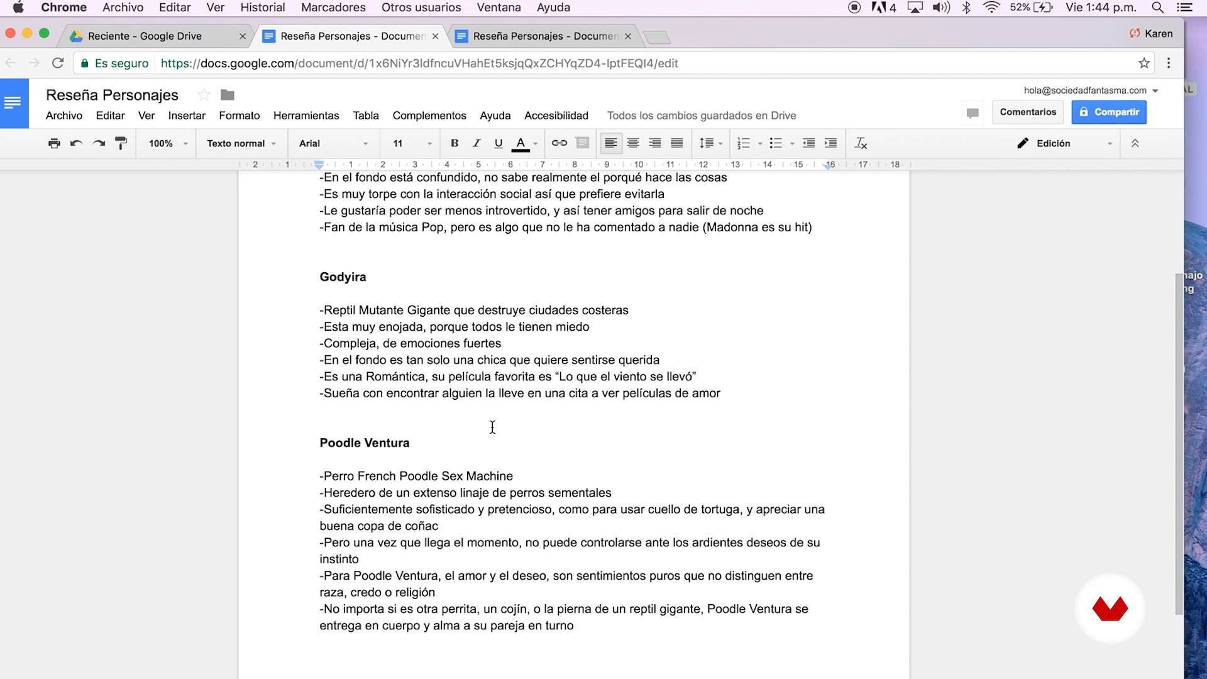Open the Insertar menu
The image size is (1207, 679).
(187, 116)
